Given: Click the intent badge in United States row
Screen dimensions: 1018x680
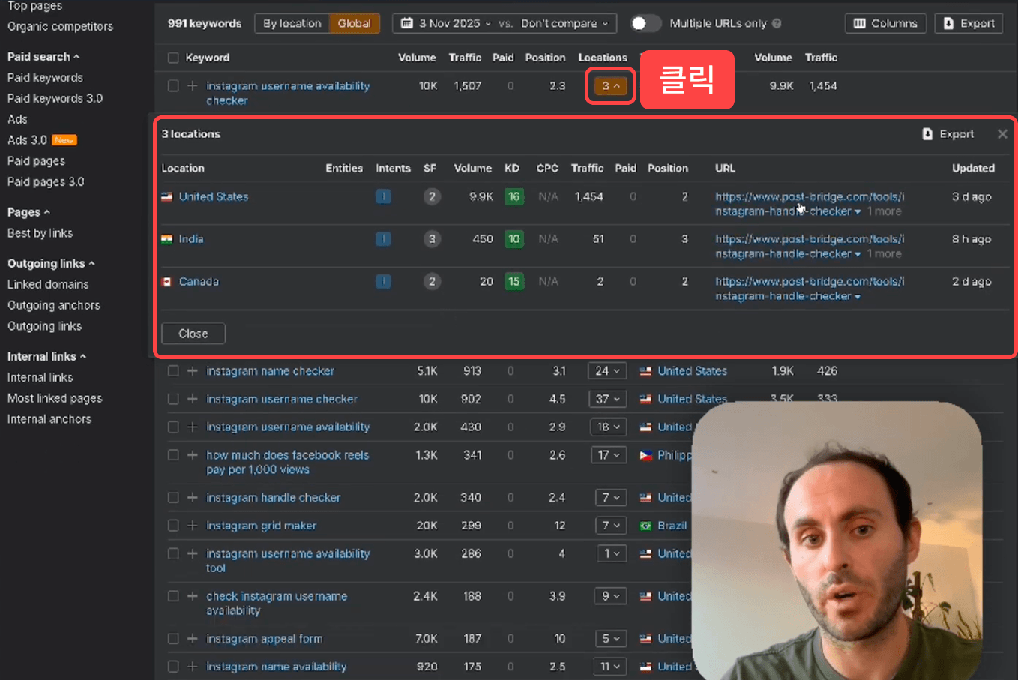Looking at the screenshot, I should coord(383,197).
